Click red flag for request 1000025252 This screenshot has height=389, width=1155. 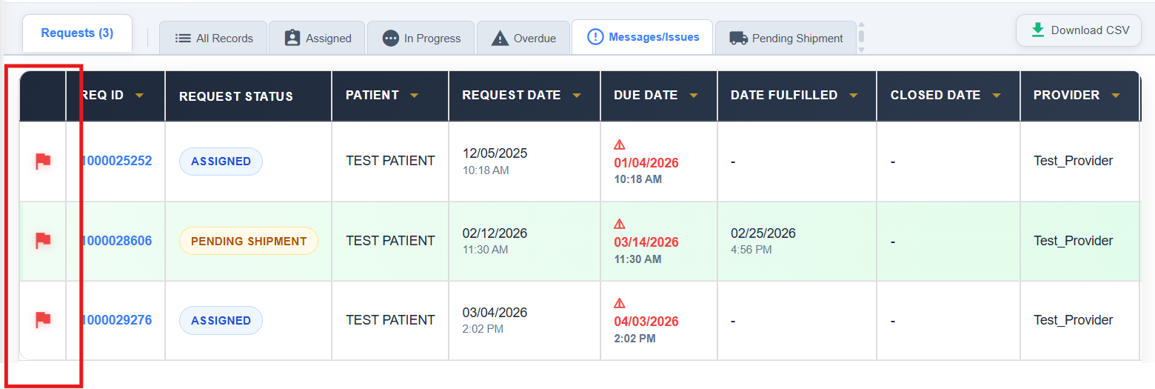tap(43, 161)
